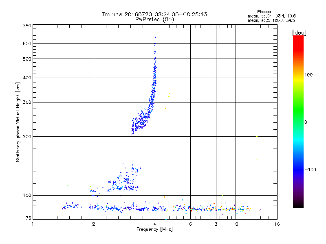
Task: Click the subtitle 'RwPretec (8p)'
Action: tap(154, 20)
